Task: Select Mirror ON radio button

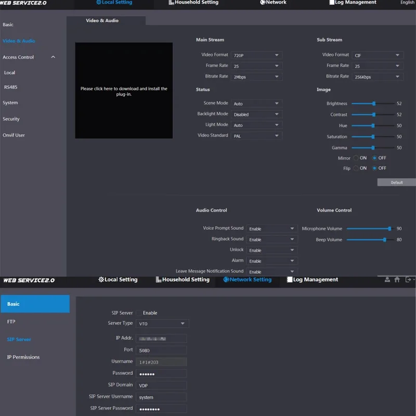Action: [x=356, y=158]
